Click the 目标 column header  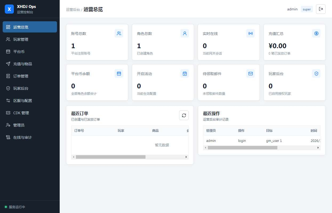click(x=269, y=130)
